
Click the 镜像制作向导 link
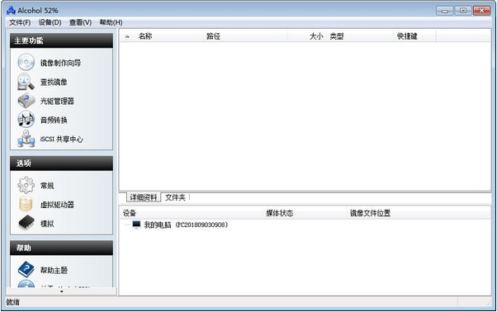point(60,63)
